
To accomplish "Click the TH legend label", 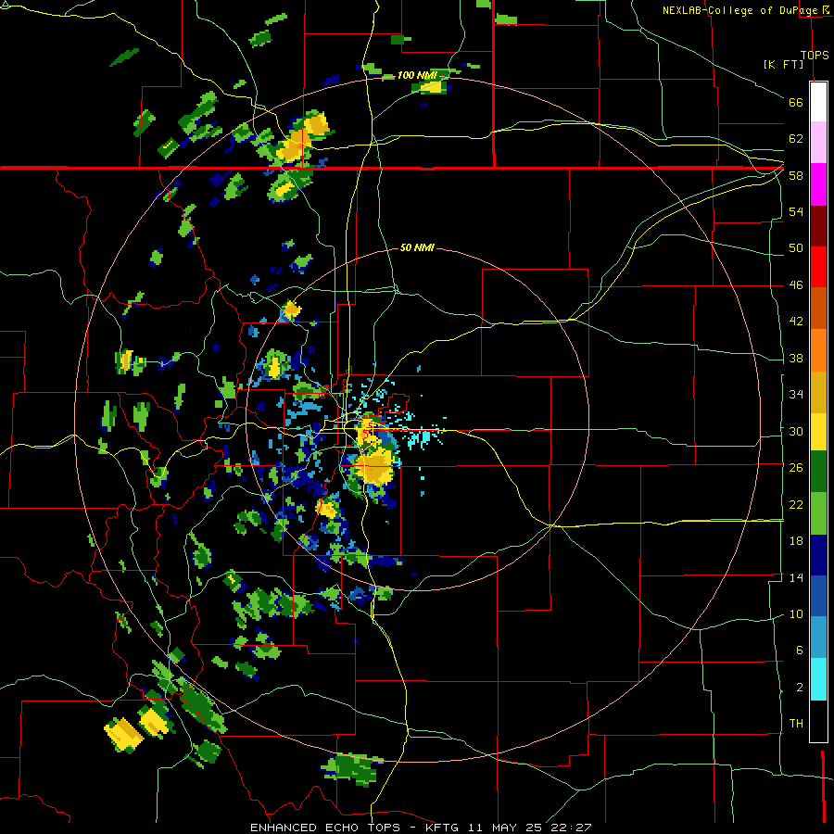I will coord(796,724).
